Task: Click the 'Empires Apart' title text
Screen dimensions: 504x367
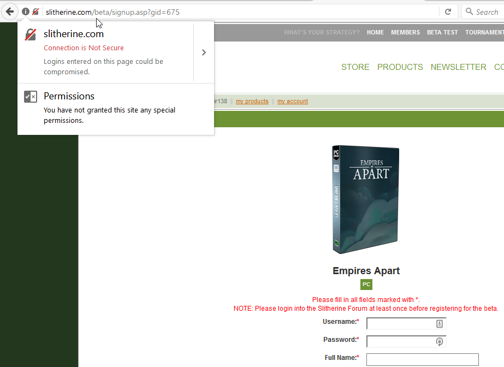Action: (x=366, y=270)
